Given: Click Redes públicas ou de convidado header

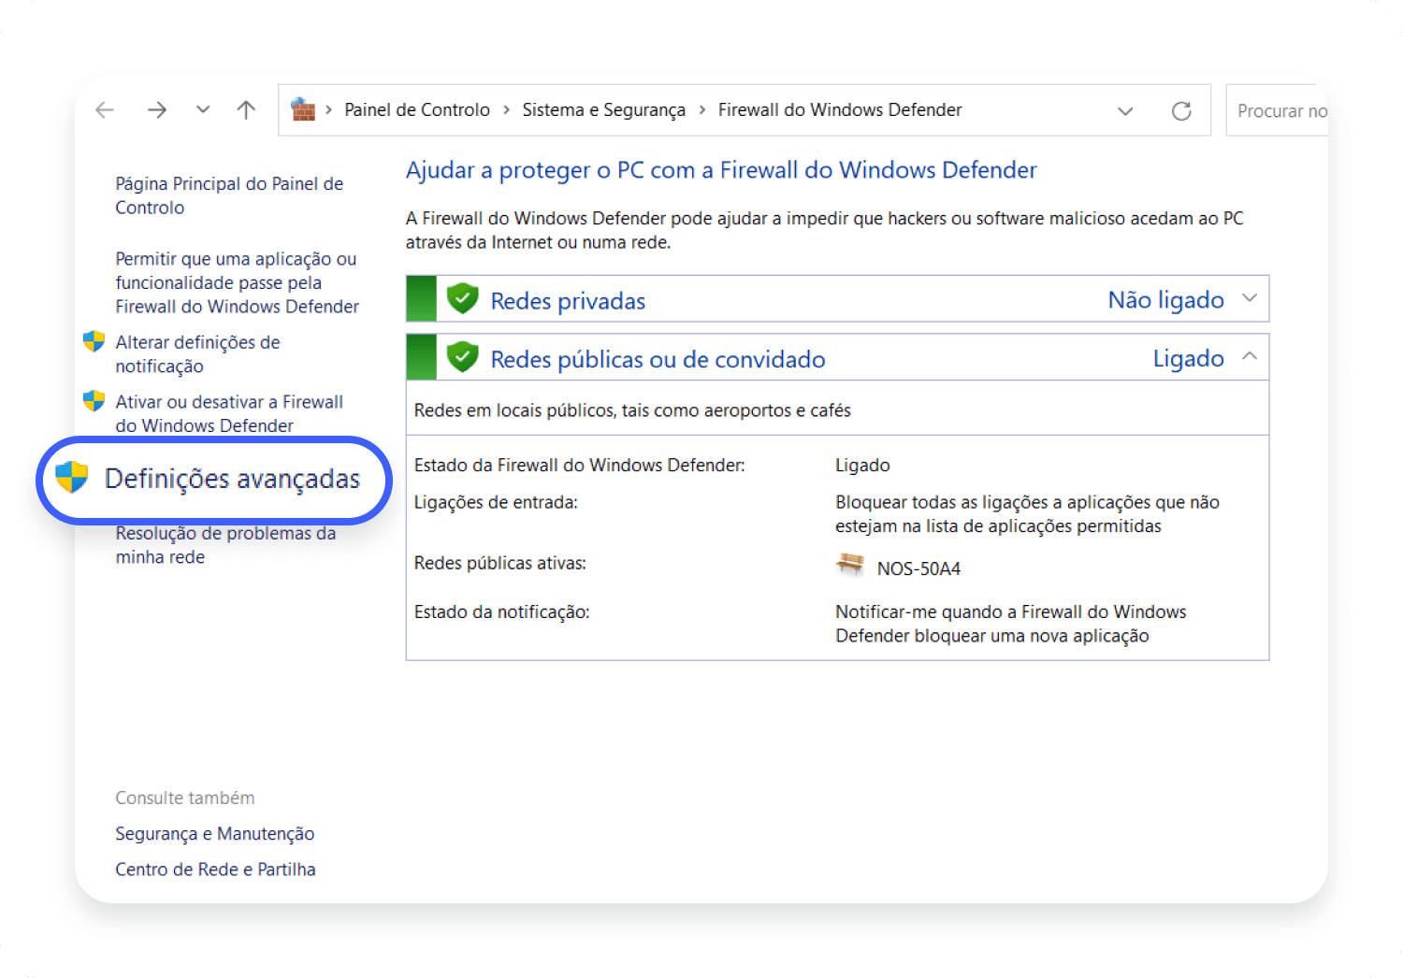Looking at the screenshot, I should pos(658,360).
